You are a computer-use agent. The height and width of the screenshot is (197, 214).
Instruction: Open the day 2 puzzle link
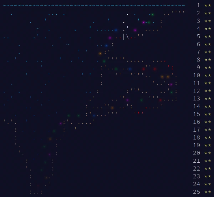click(x=198, y=13)
